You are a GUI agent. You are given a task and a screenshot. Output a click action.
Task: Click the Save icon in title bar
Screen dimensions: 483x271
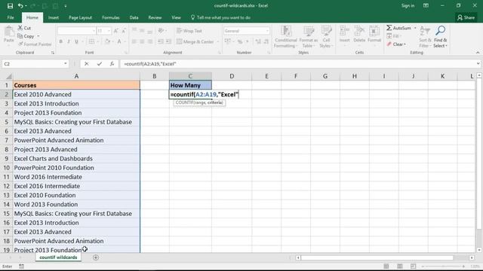(x=10, y=5)
